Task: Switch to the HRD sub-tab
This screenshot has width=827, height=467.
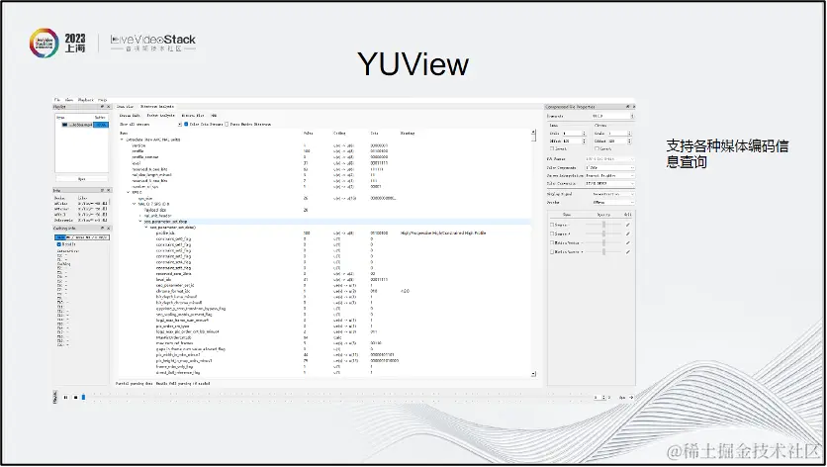Action: coord(214,115)
